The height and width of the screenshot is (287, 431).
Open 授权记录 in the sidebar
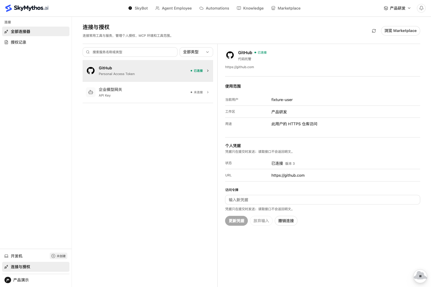36,42
